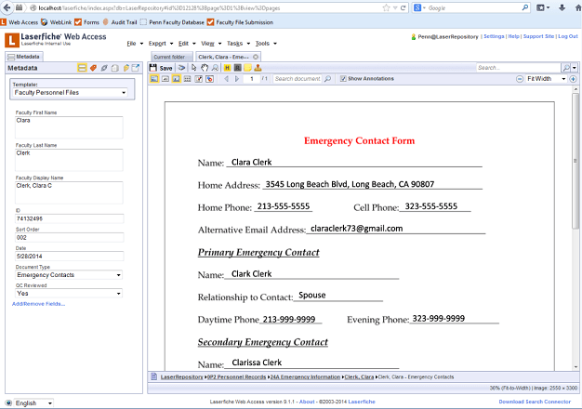Expand the View menu
Viewport: 582px width, 409px height.
coord(211,44)
